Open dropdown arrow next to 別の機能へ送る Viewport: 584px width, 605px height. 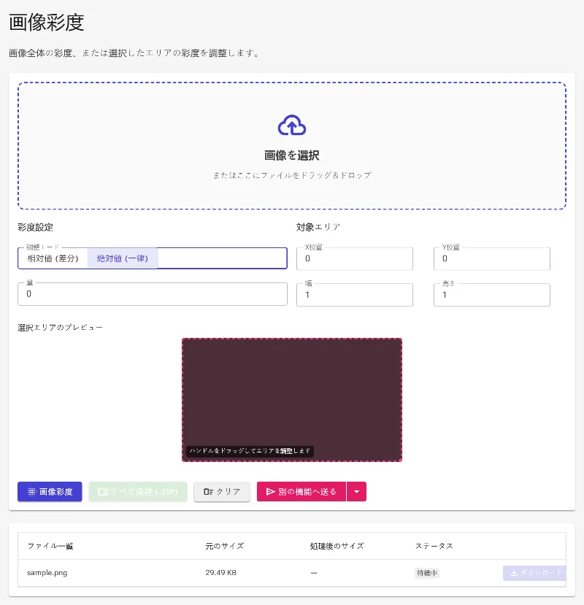357,492
